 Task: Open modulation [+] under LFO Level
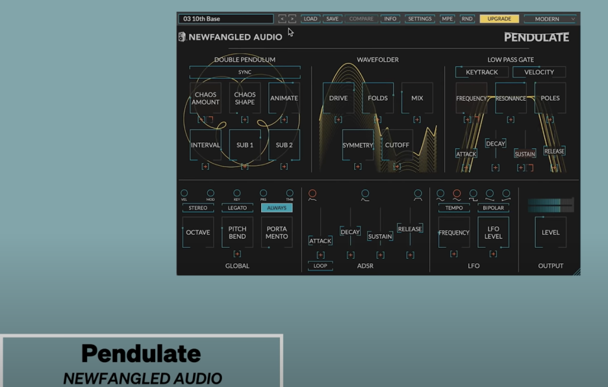493,254
